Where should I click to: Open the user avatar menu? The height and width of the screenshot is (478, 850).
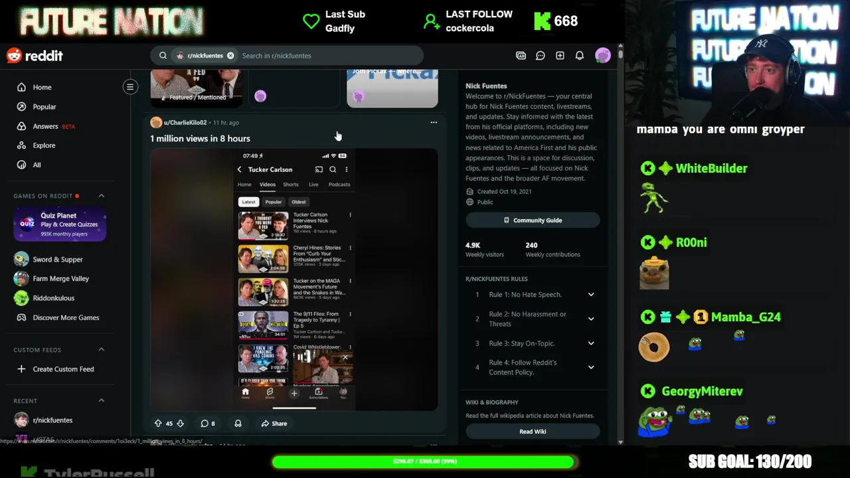coord(603,56)
